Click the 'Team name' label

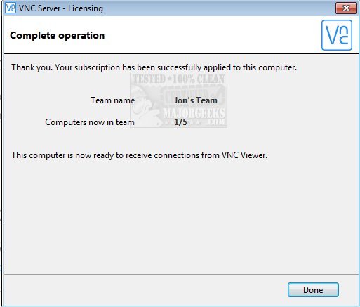tap(113, 100)
